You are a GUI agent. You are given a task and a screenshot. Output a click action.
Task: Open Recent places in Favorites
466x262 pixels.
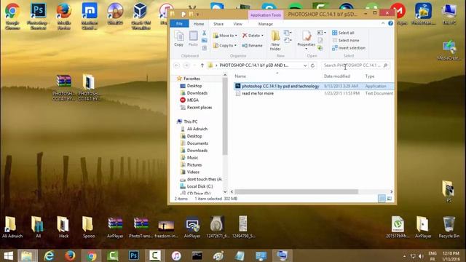pos(196,107)
